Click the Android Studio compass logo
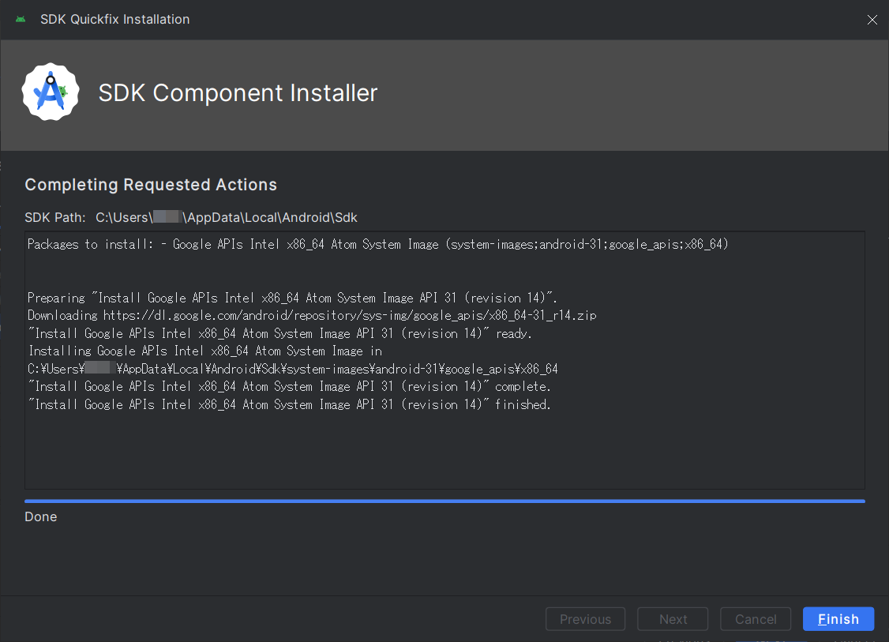The image size is (889, 642). pos(51,92)
